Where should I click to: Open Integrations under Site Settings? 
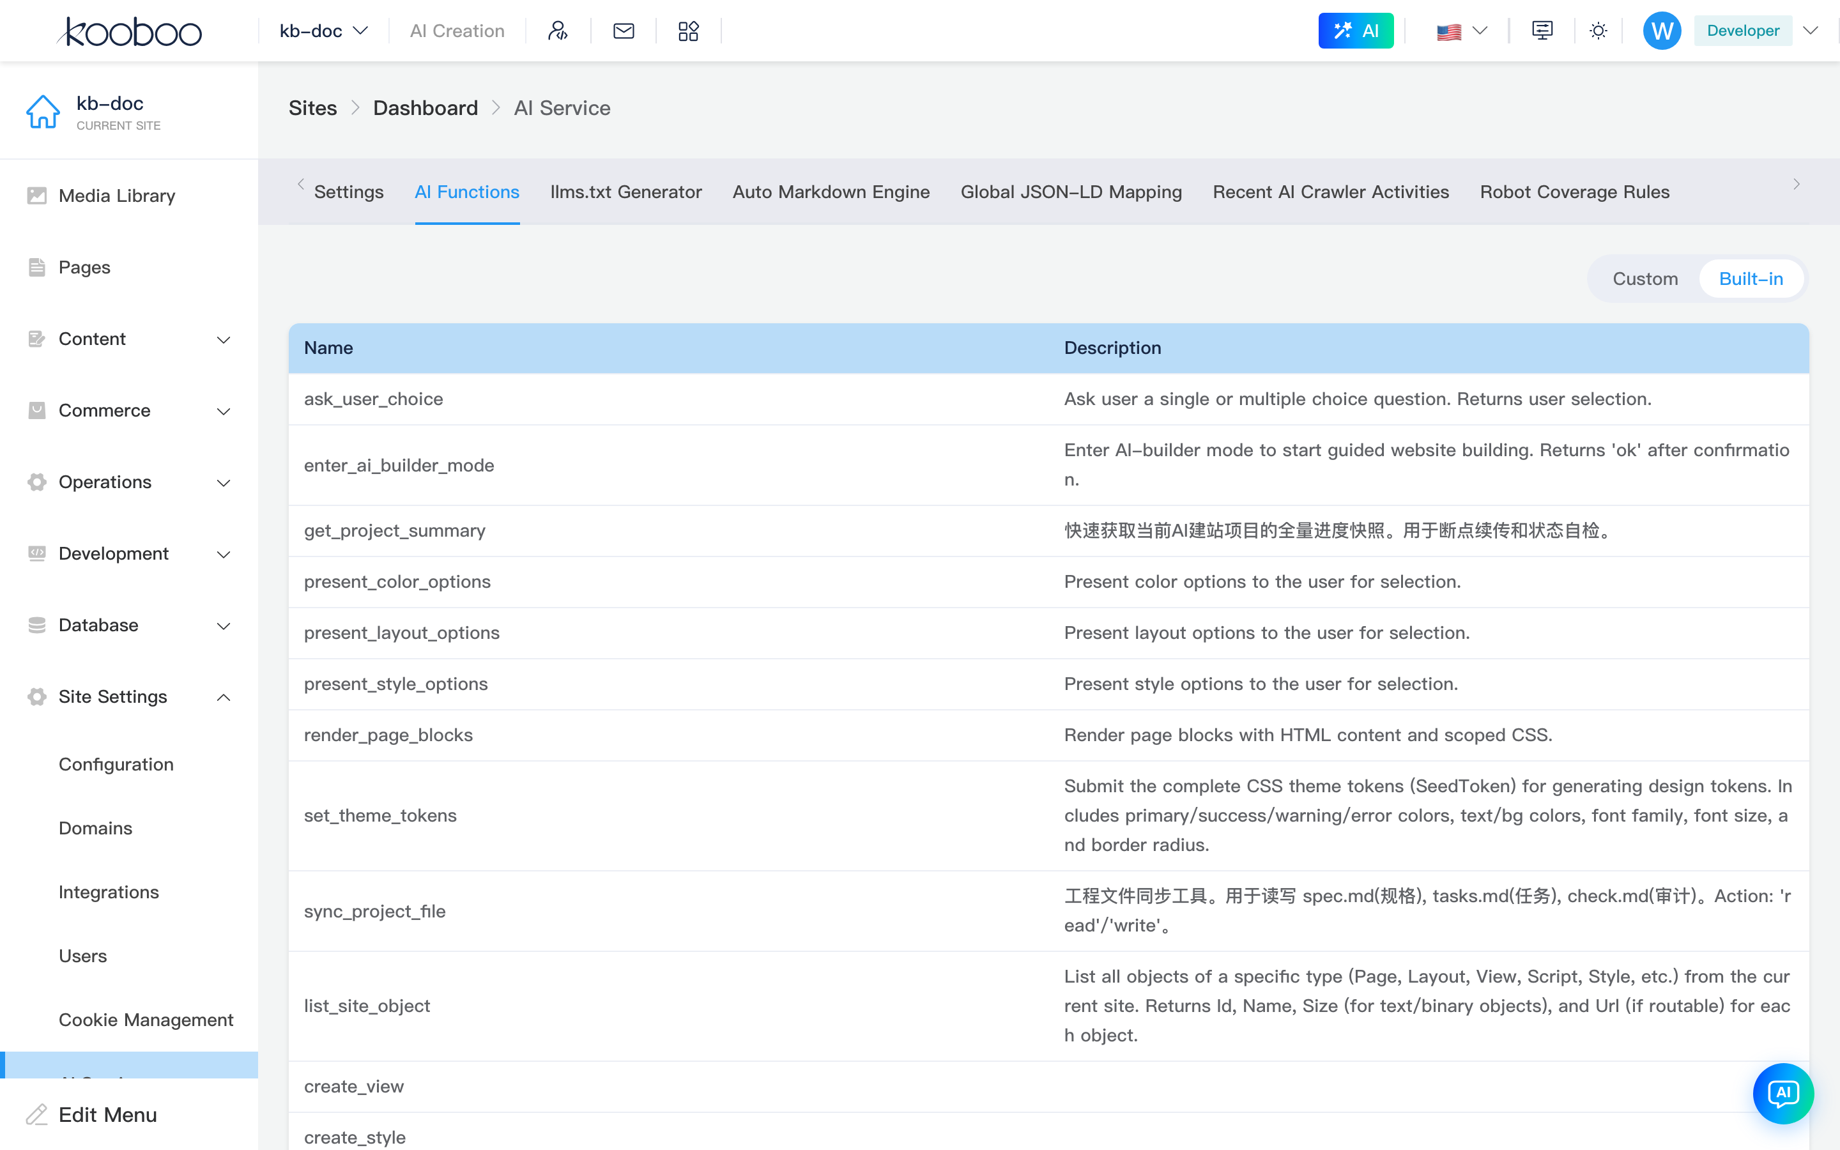(109, 891)
